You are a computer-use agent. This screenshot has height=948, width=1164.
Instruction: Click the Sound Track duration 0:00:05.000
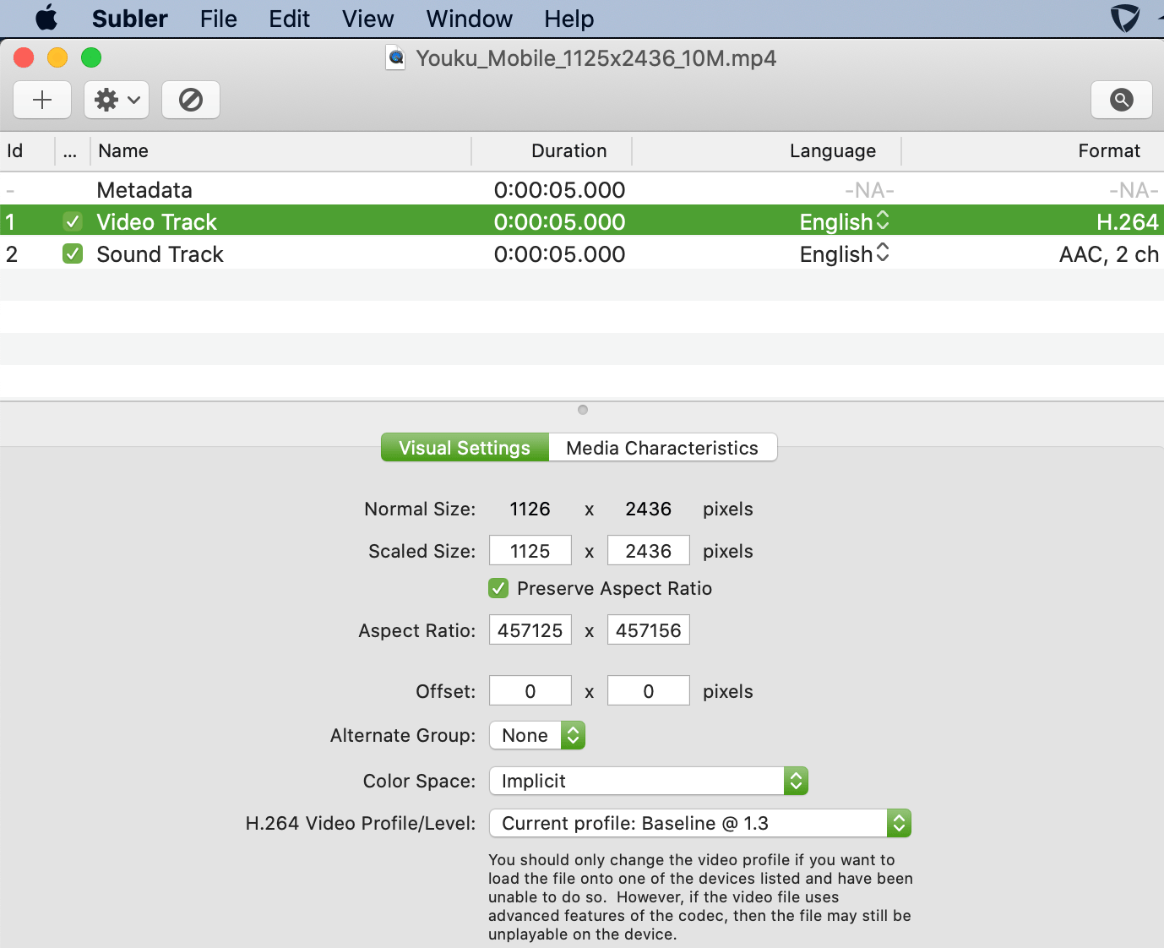(560, 253)
